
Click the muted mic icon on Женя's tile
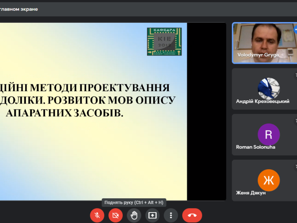click(x=295, y=167)
